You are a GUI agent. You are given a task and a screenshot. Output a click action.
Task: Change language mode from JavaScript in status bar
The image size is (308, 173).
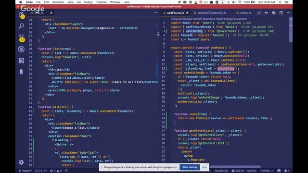click(x=221, y=171)
